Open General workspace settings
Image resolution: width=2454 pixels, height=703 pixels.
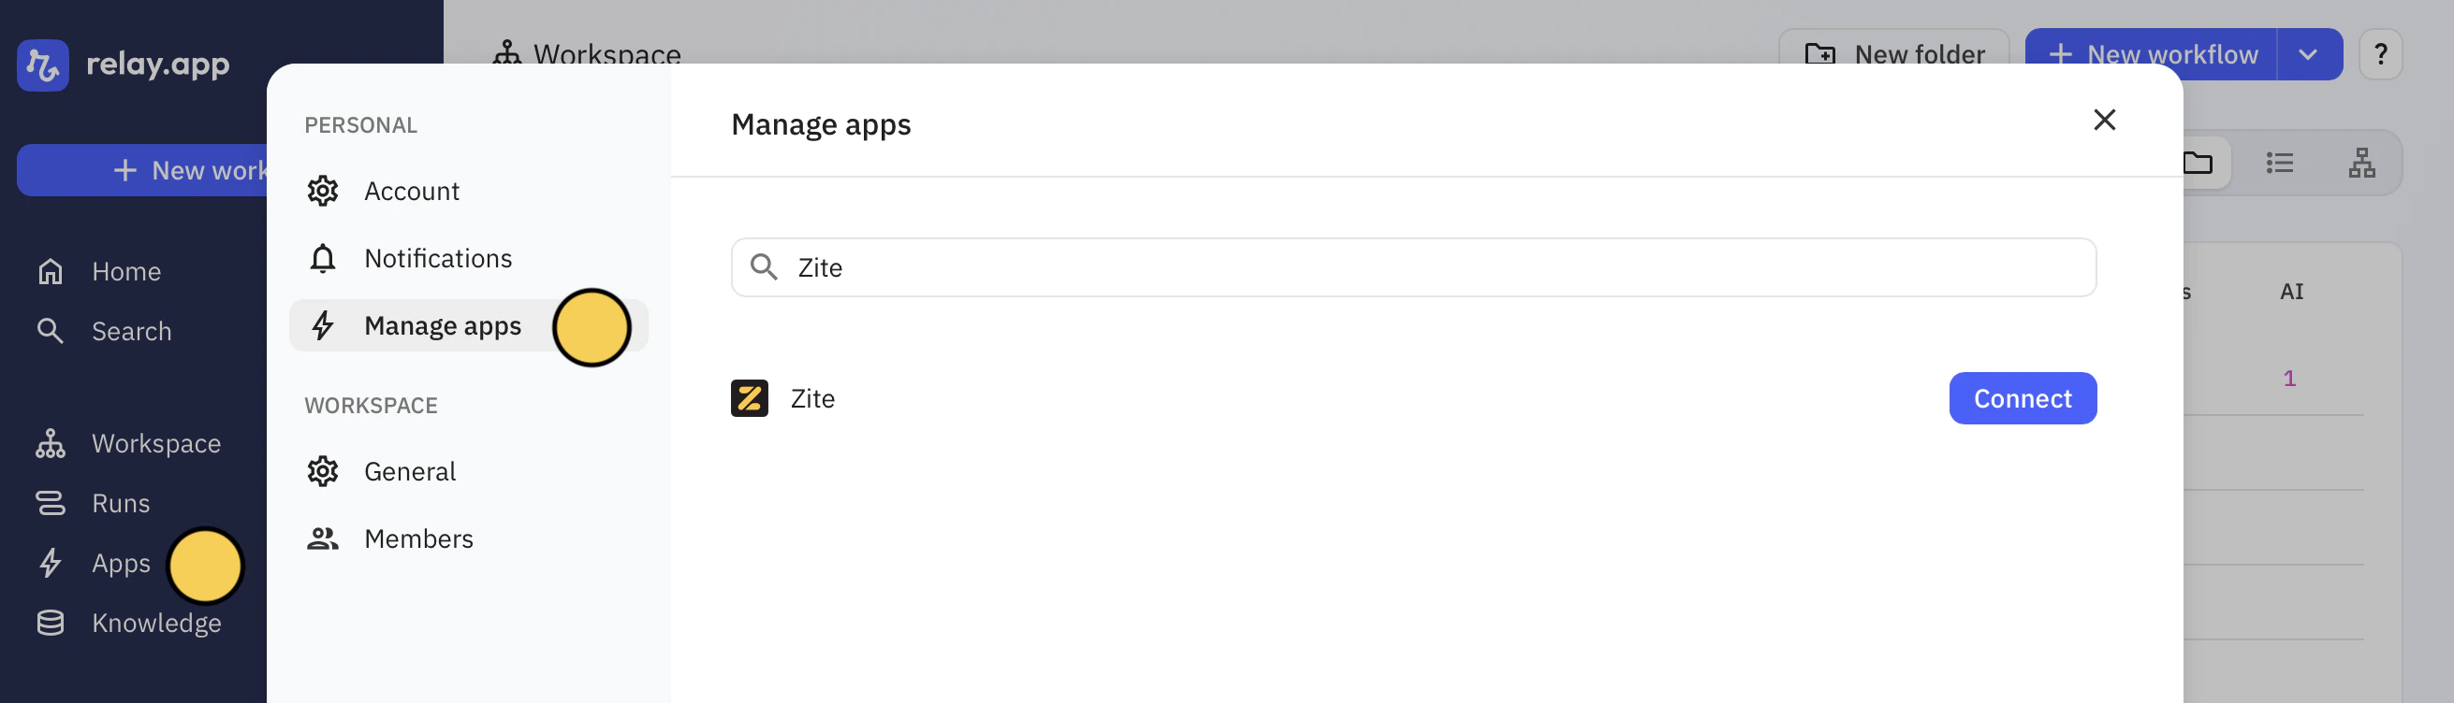pos(410,470)
